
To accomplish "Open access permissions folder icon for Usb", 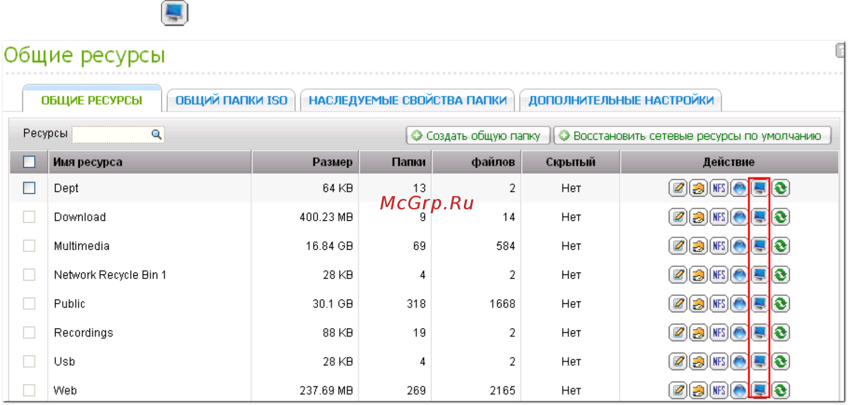I will (x=698, y=362).
